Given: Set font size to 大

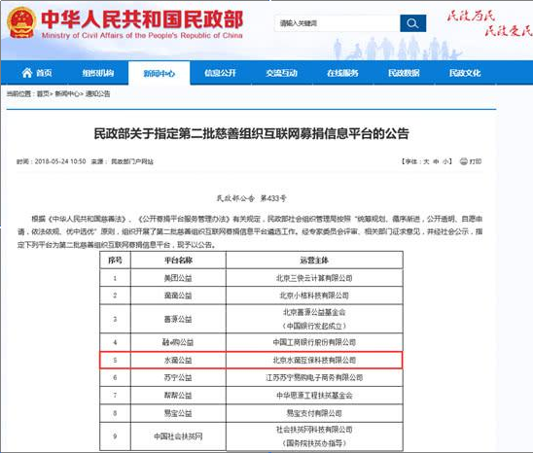Looking at the screenshot, I should click(x=426, y=161).
